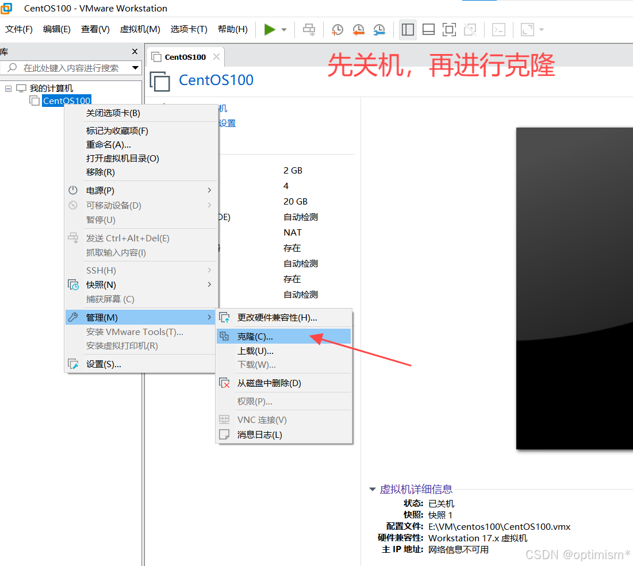Open stretch display dropdown arrow
633x566 pixels.
pos(542,30)
